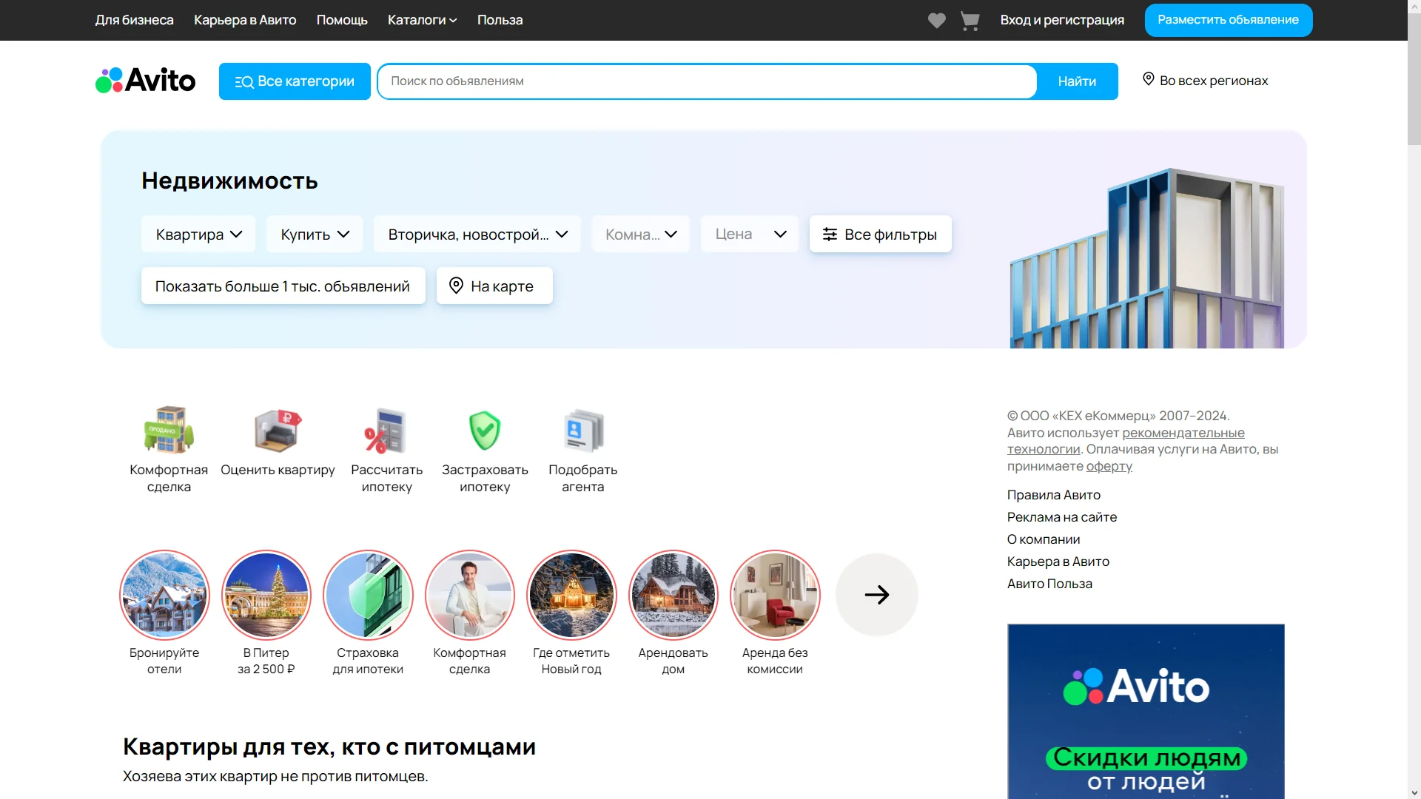Open the Купить deal type dropdown
The image size is (1421, 799).
click(315, 235)
